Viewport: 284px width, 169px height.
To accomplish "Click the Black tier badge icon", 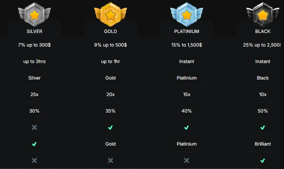I will coord(263,14).
